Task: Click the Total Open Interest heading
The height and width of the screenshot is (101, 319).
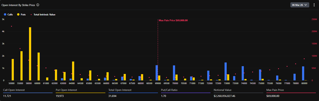Action: [120, 90]
